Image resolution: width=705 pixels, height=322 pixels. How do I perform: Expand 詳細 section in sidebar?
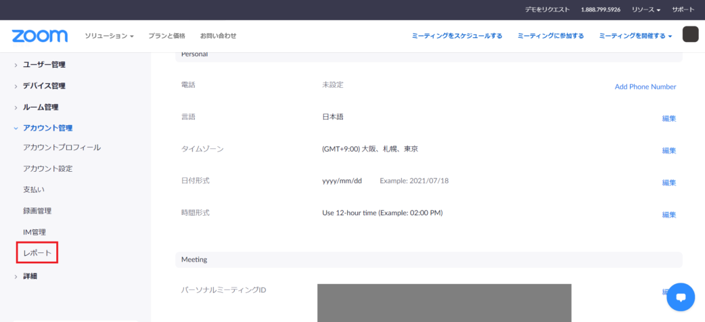30,275
